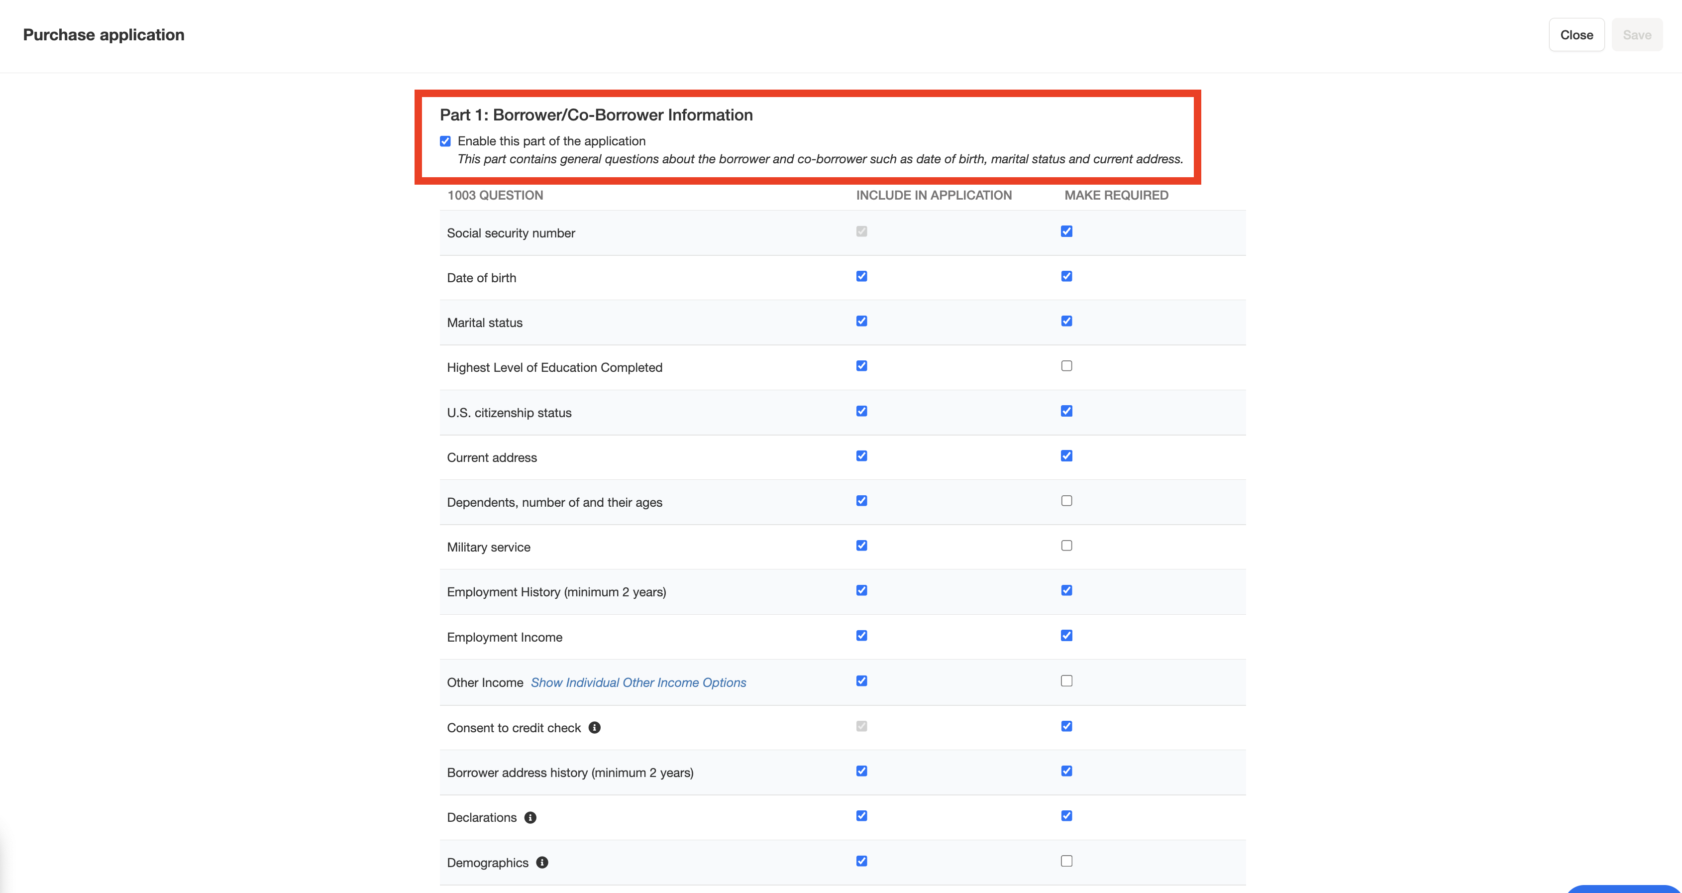Uncheck Include for Current address
Viewport: 1682px width, 893px height.
coord(862,456)
